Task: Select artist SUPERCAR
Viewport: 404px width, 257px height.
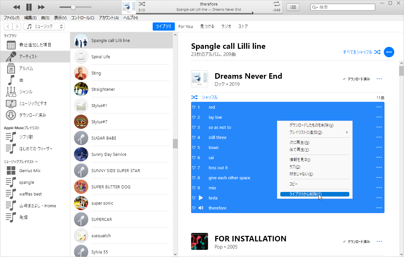Action: click(121, 219)
